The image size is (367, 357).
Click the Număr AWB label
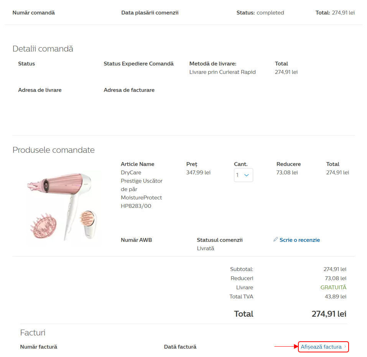137,240
